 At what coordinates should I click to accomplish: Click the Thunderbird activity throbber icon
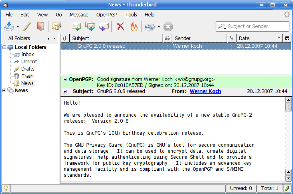point(287,14)
